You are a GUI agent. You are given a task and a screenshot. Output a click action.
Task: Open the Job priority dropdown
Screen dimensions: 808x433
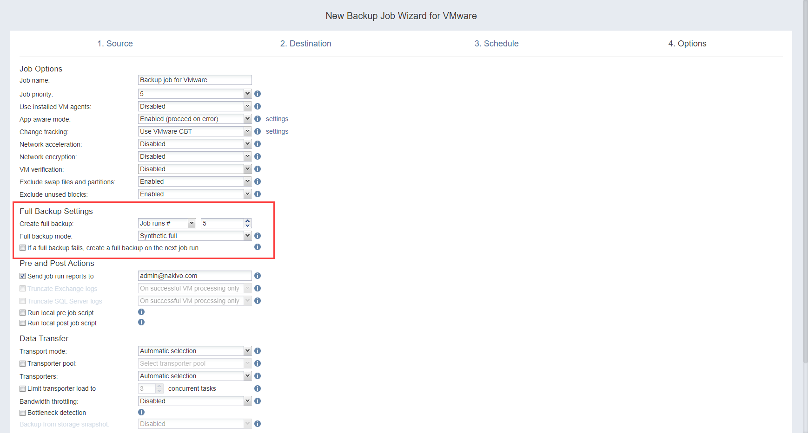pyautogui.click(x=195, y=94)
